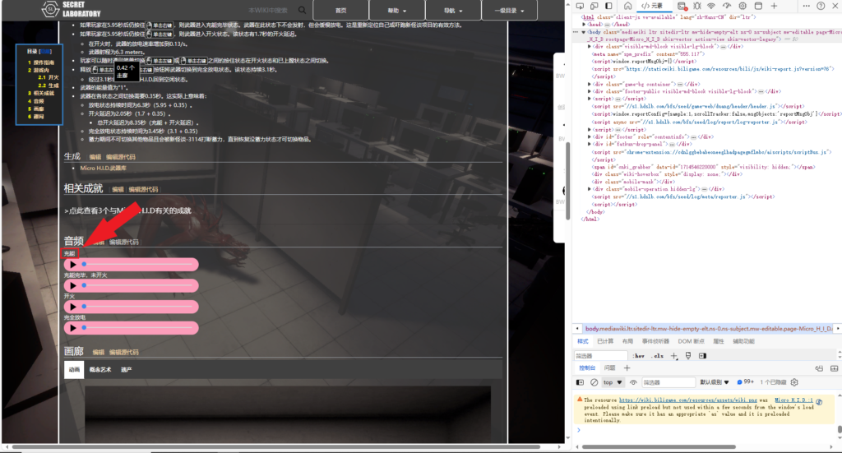Clear the console with the ban icon
The height and width of the screenshot is (453, 842).
click(x=594, y=382)
